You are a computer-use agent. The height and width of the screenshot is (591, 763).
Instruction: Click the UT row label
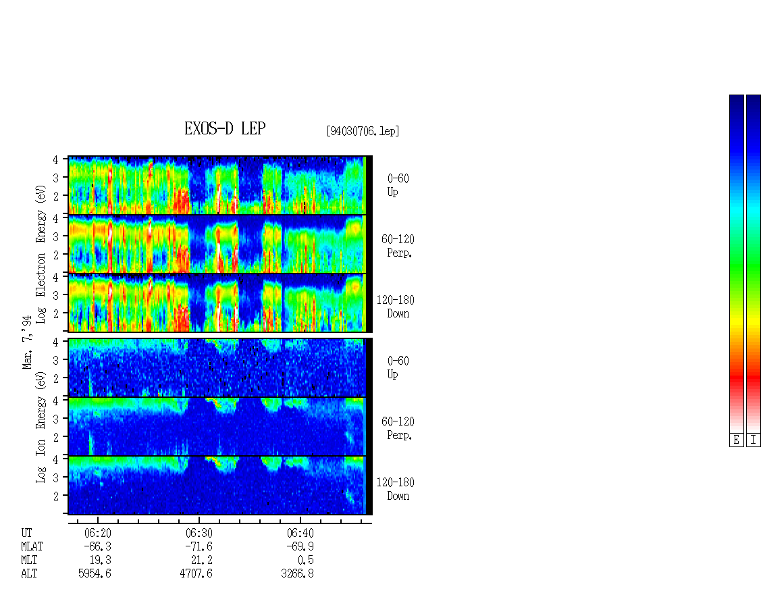point(26,533)
